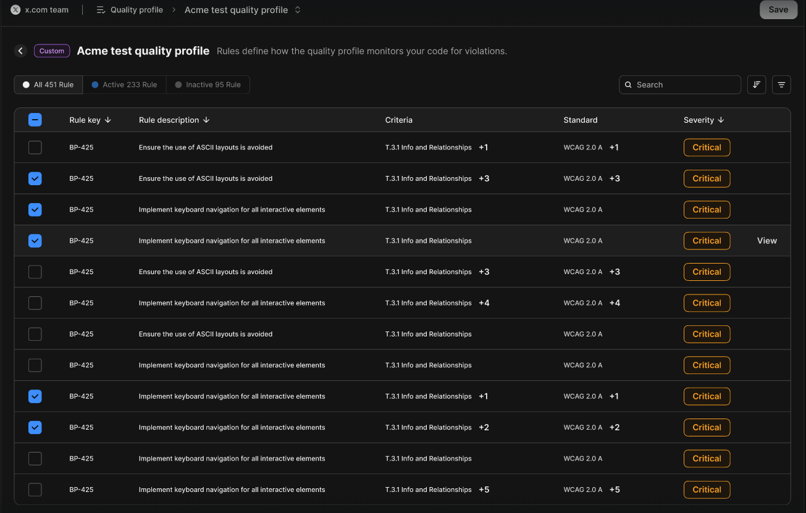806x513 pixels.
Task: Uncheck the keyboard navigation row with +2
Action: click(35, 427)
